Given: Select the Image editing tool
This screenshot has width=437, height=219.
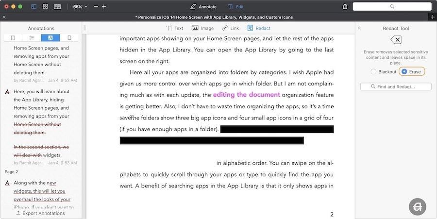Looking at the screenshot, I should [x=202, y=28].
